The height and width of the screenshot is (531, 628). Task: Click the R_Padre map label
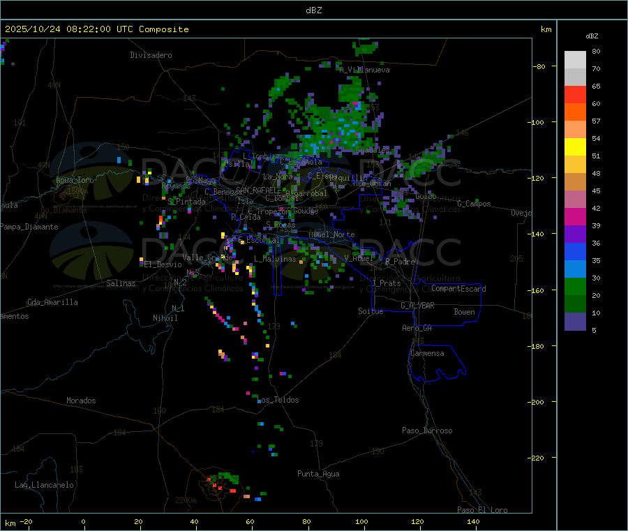400,262
